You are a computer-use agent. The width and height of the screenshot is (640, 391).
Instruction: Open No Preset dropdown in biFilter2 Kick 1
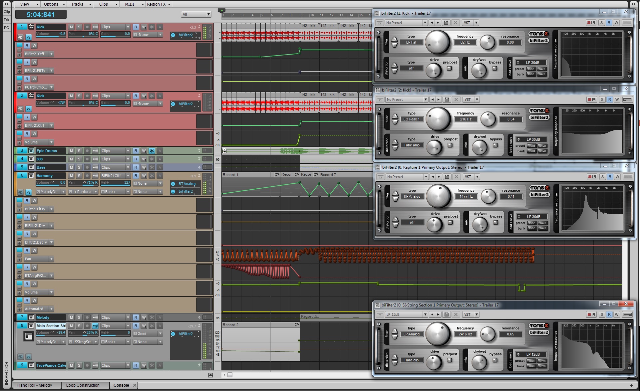pyautogui.click(x=406, y=23)
